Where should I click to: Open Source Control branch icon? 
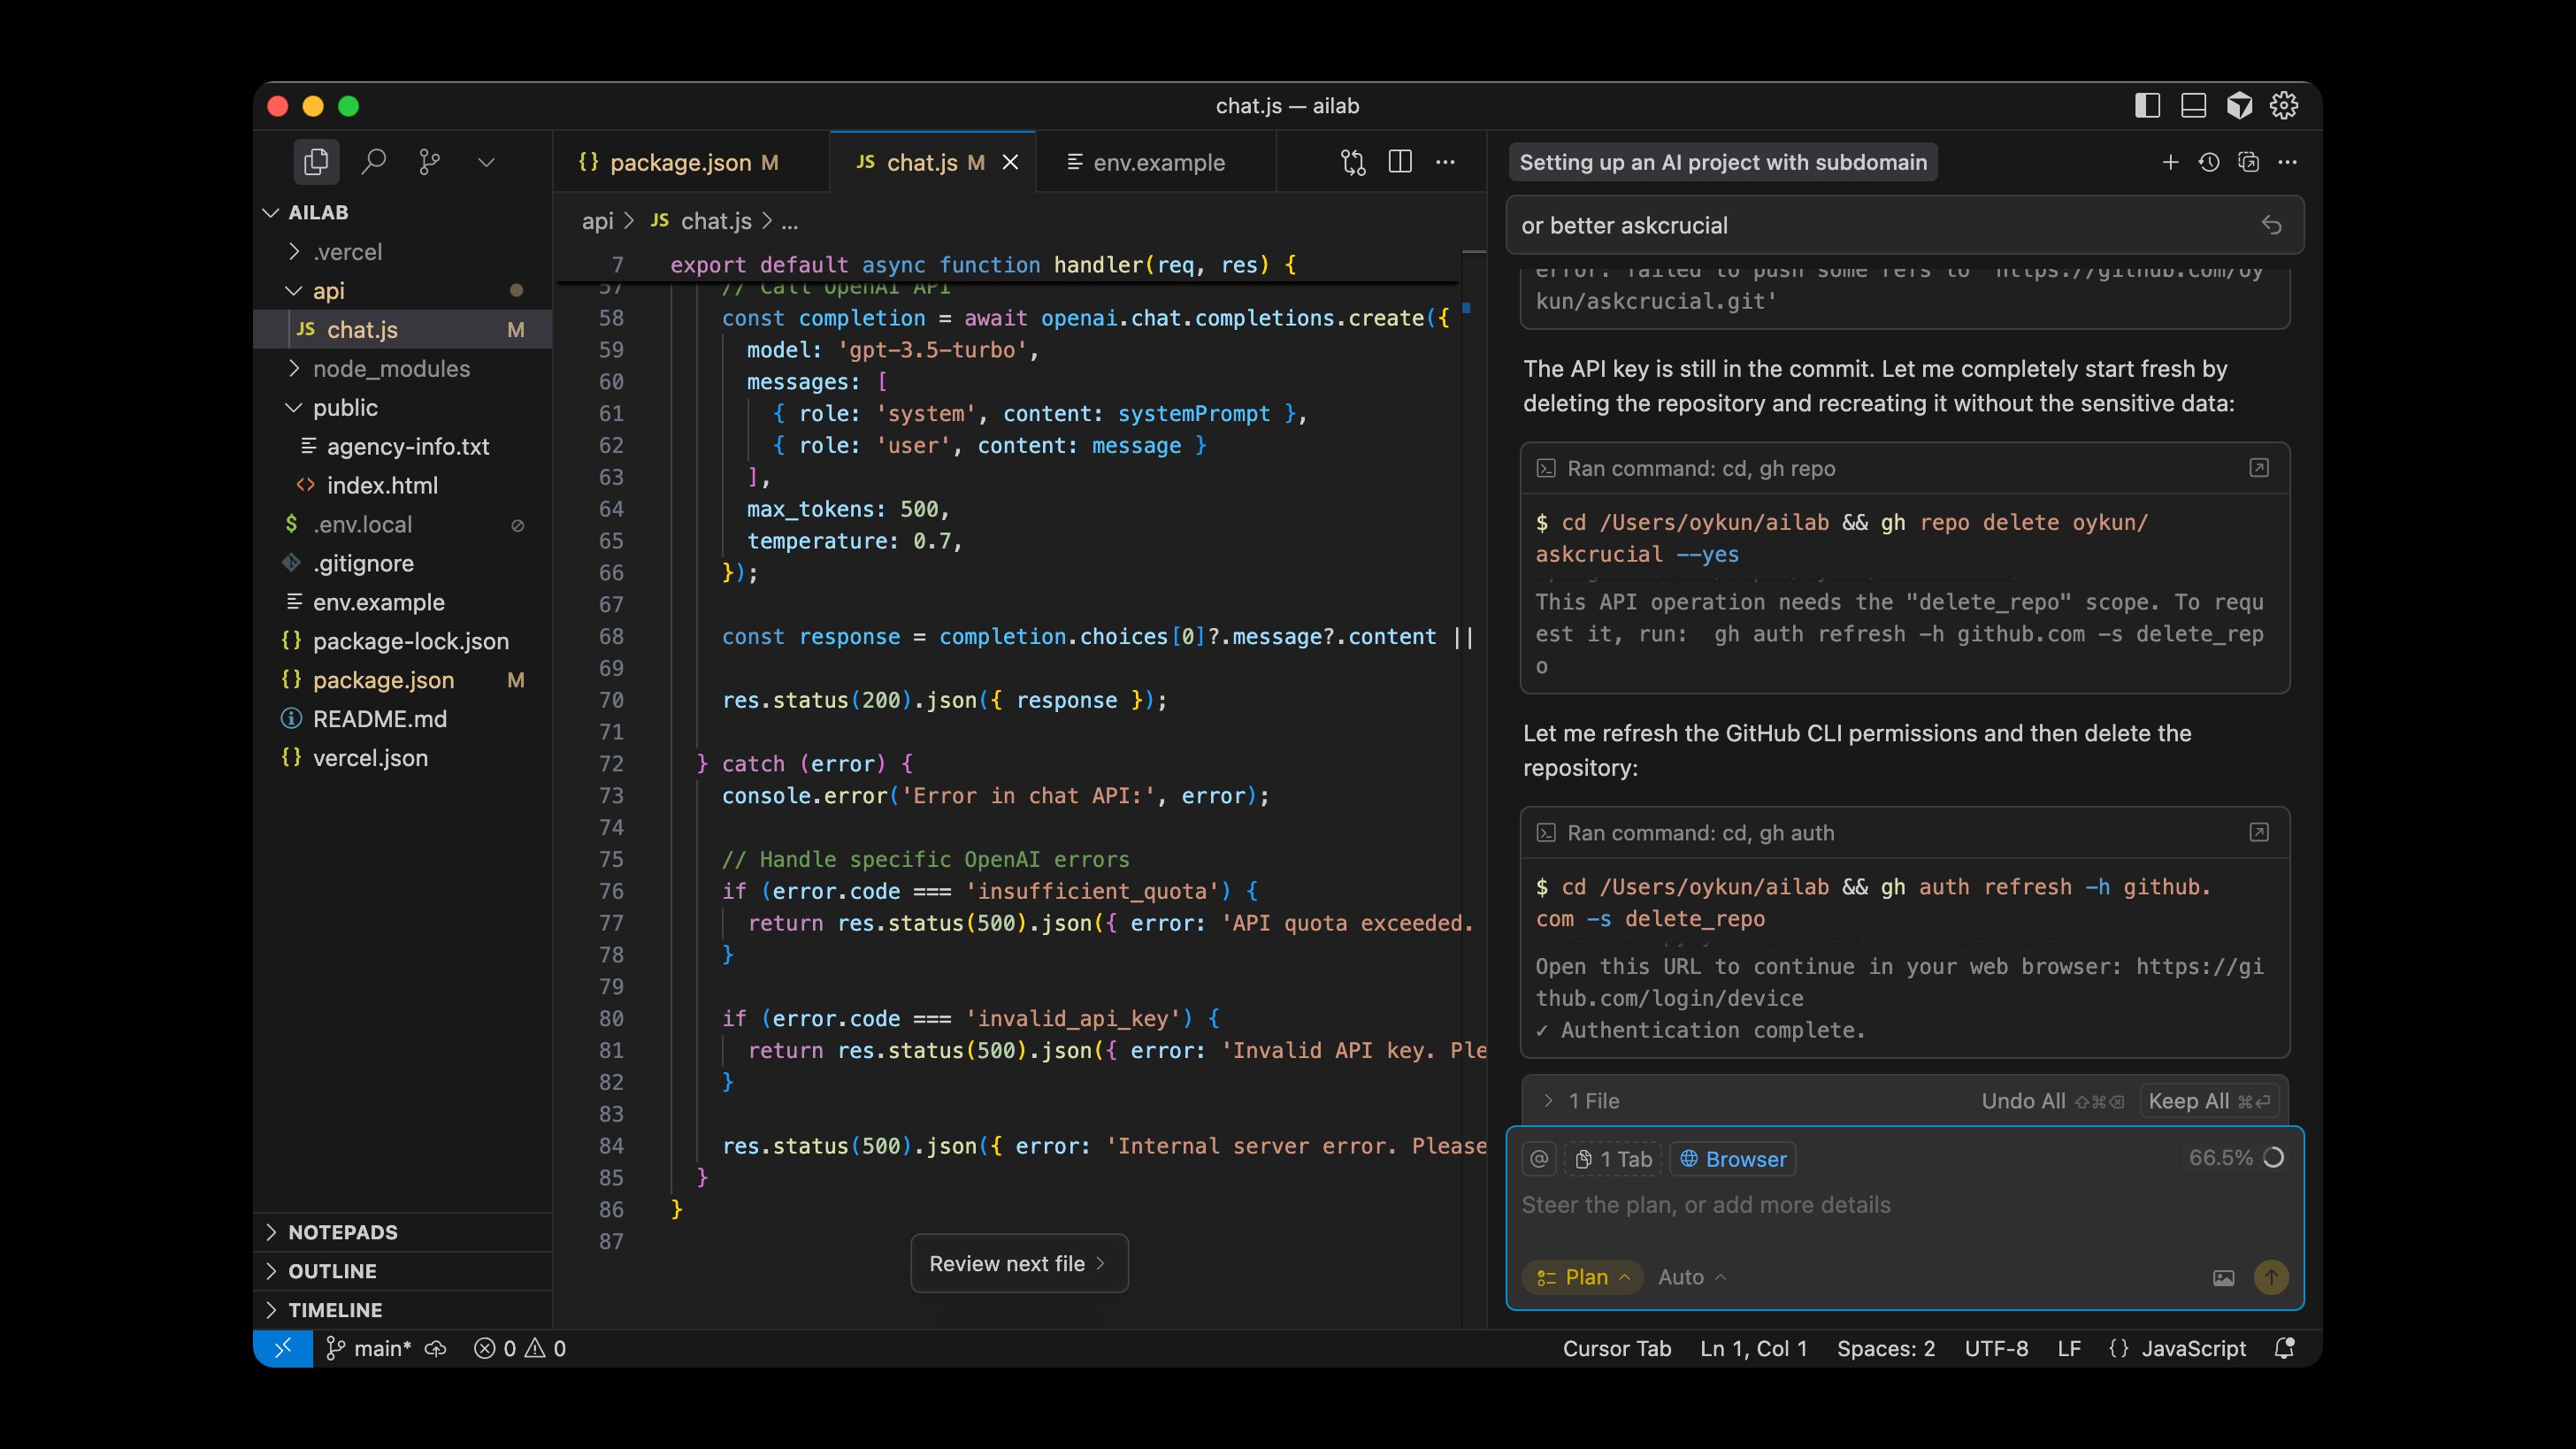(430, 162)
